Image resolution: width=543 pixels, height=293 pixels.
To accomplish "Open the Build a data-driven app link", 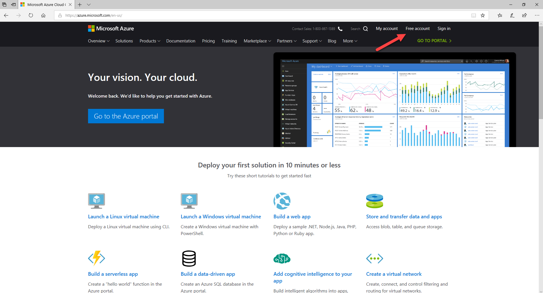I will pyautogui.click(x=208, y=274).
